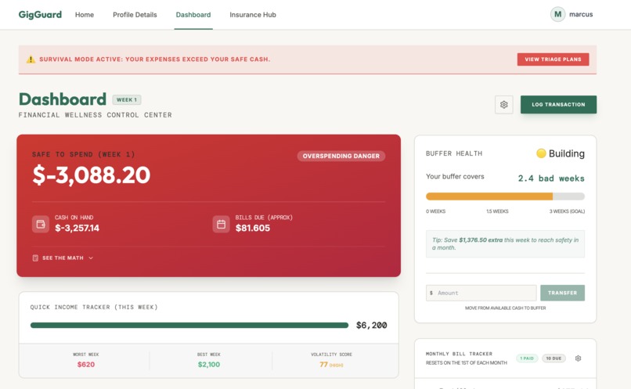Open the Home tab
The height and width of the screenshot is (389, 631).
coord(85,15)
